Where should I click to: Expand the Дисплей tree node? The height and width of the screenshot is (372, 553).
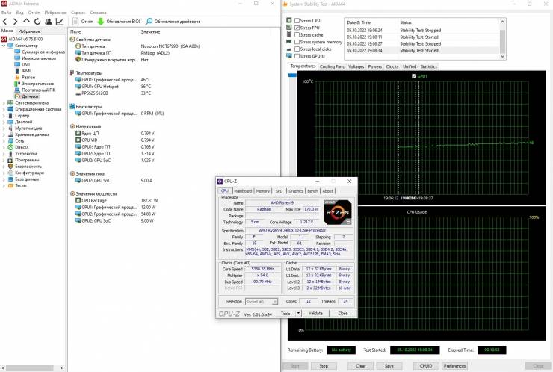pos(4,122)
